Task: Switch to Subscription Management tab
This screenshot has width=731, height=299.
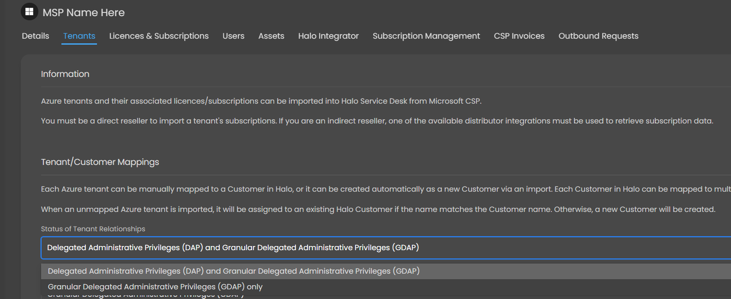Action: point(426,36)
